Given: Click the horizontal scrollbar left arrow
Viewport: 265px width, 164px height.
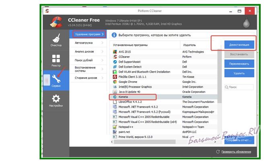Looking at the screenshot, I should (x=112, y=142).
